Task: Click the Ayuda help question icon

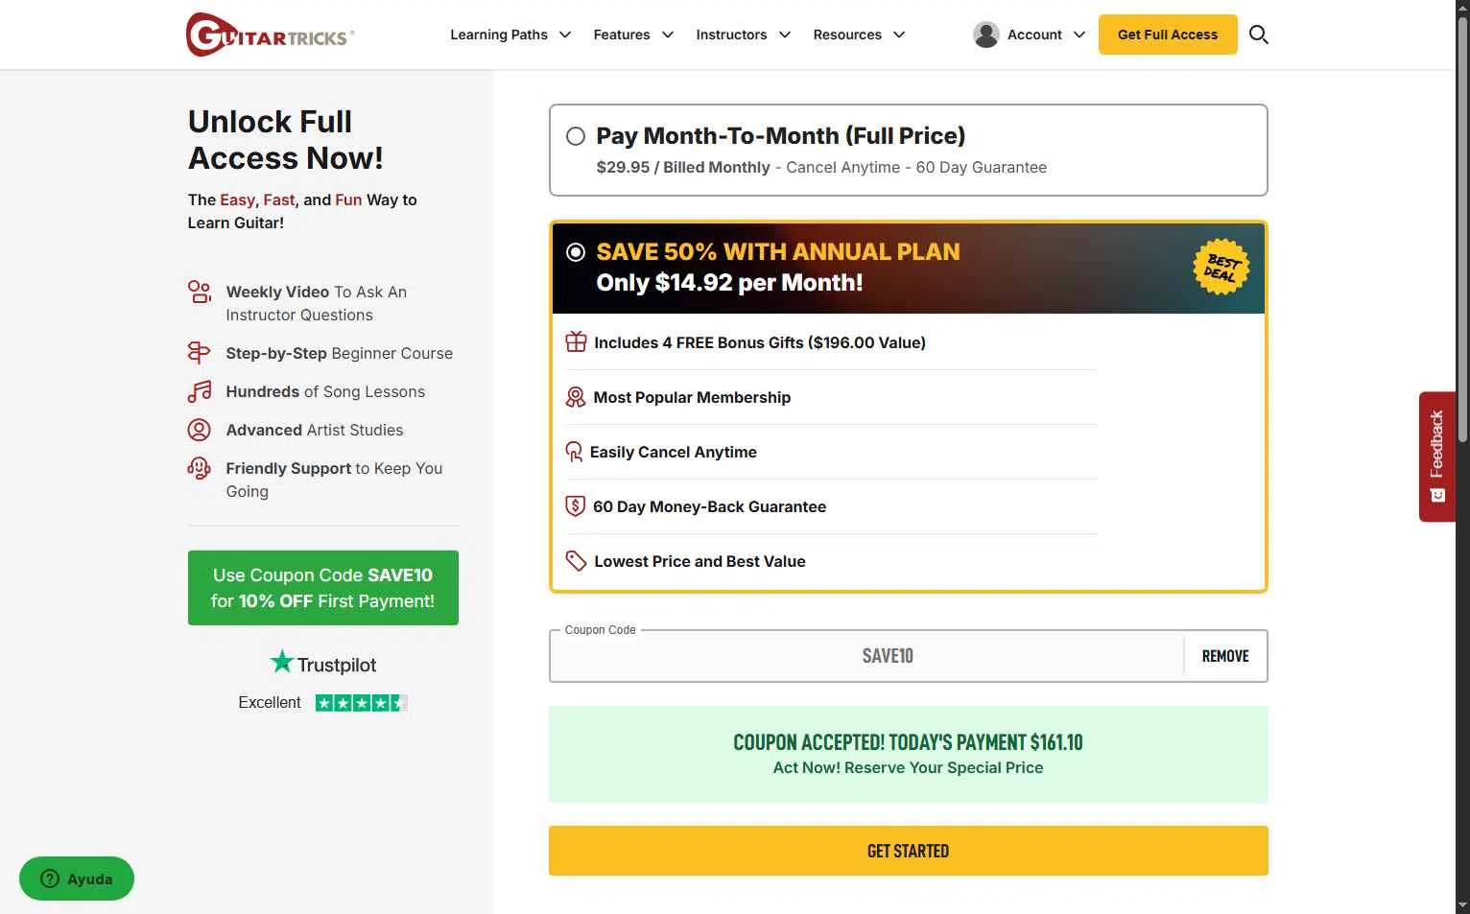Action: point(50,879)
